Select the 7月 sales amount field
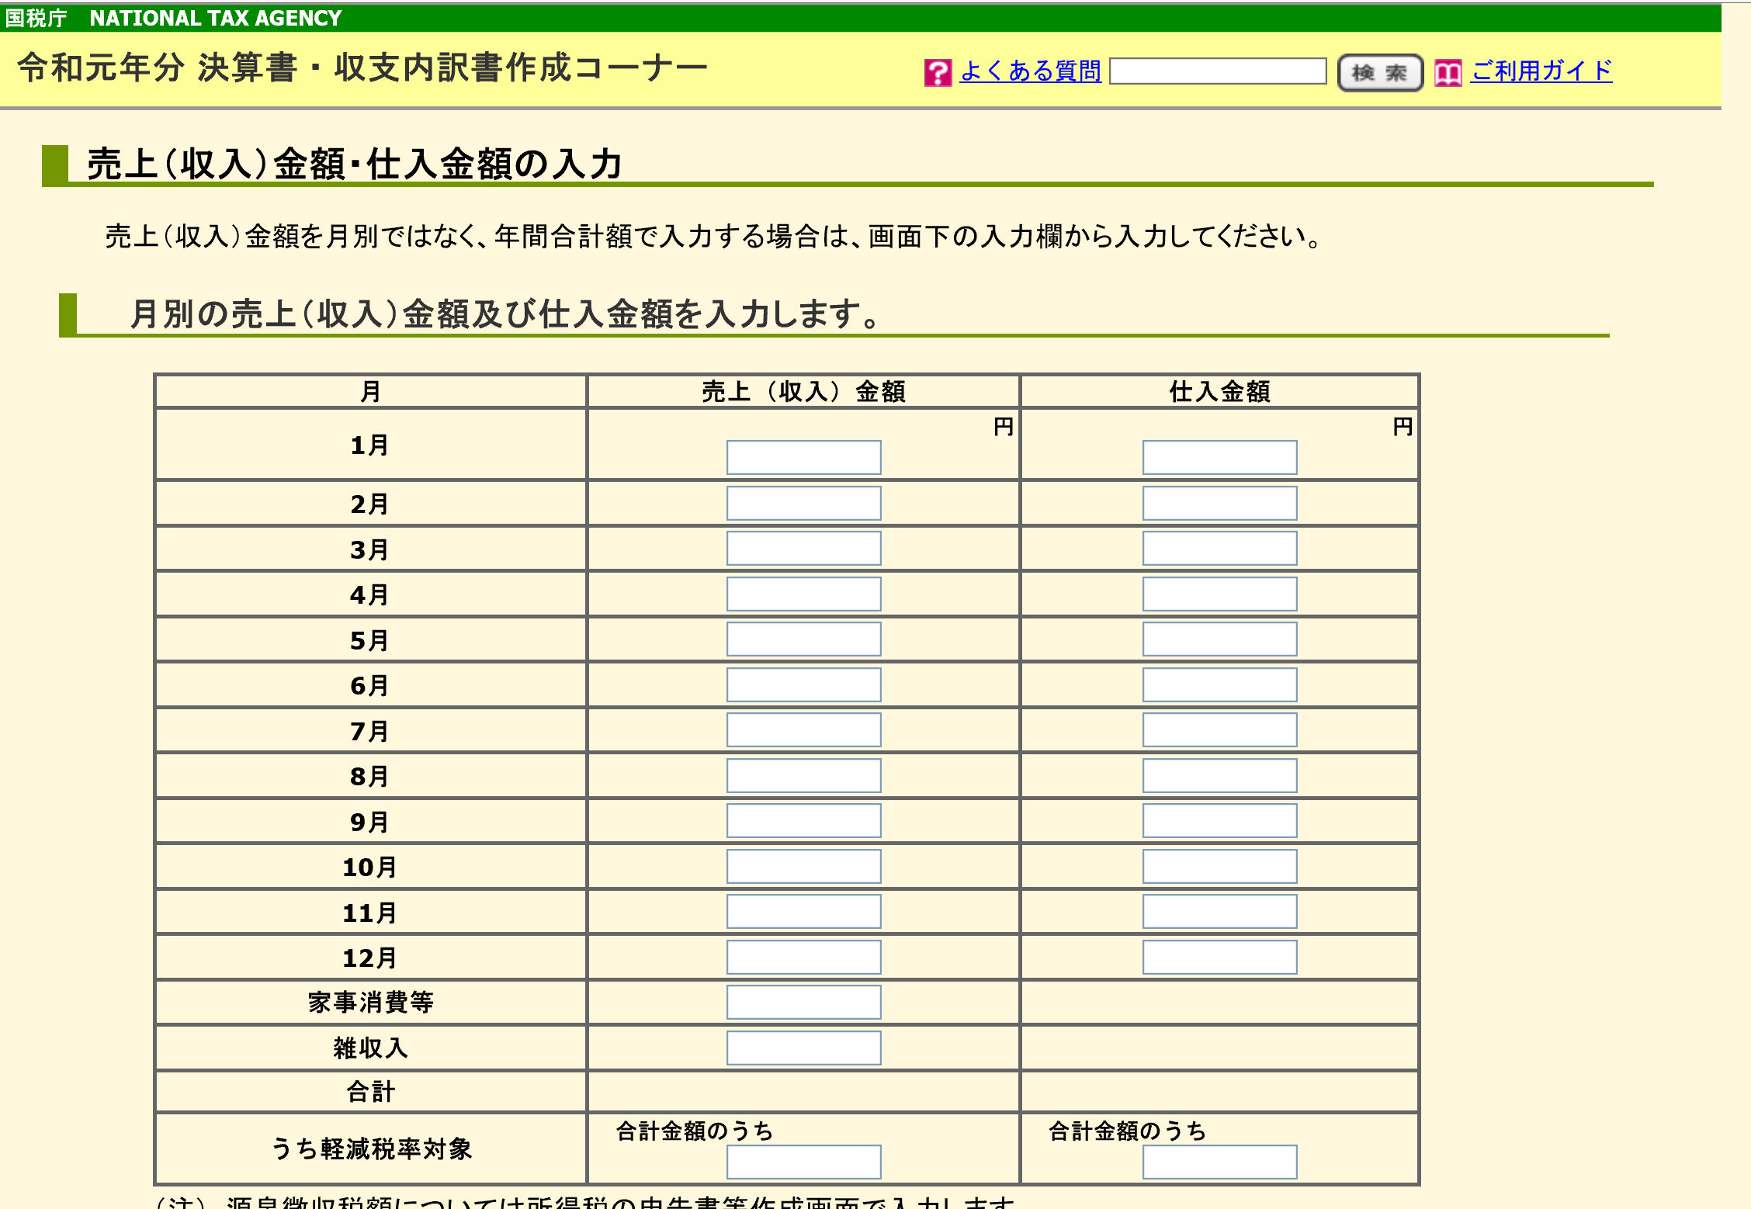 (803, 730)
